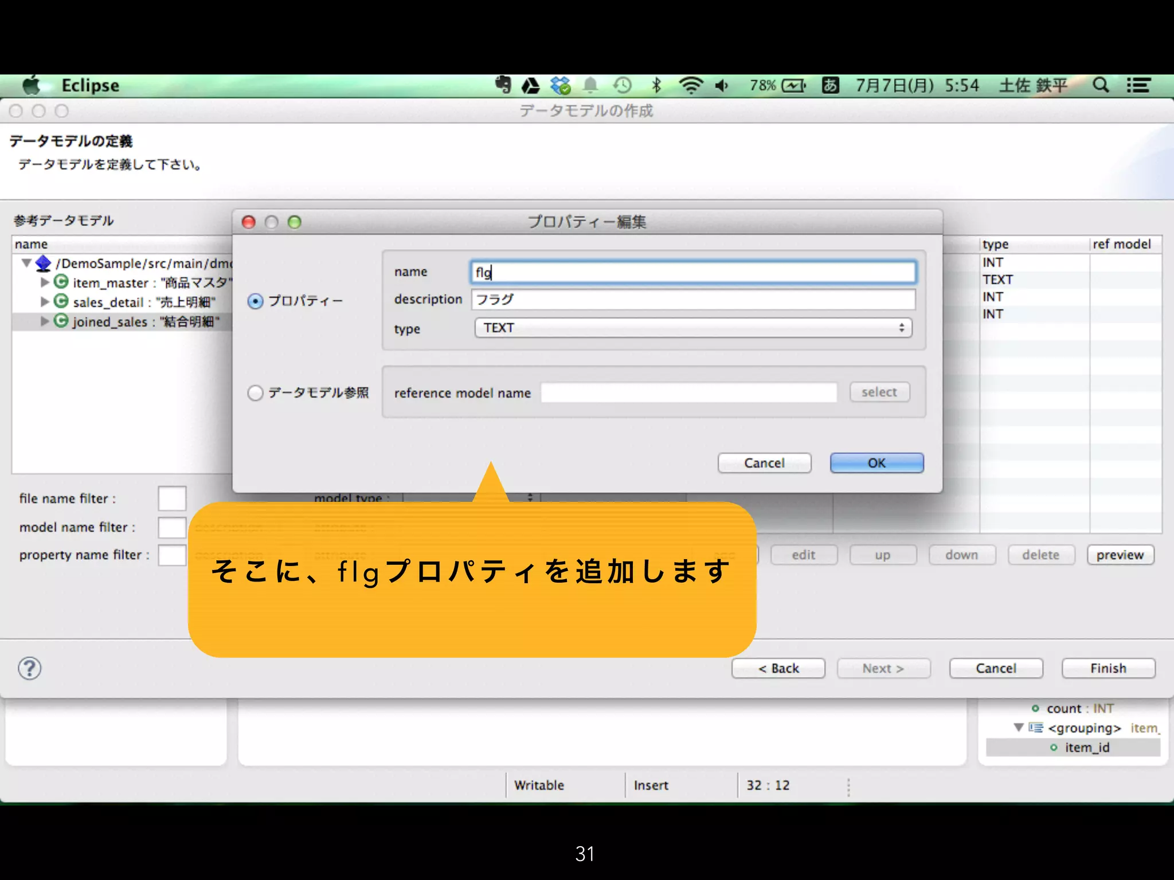
Task: Open the Spotlight search magnifier
Action: (1100, 85)
